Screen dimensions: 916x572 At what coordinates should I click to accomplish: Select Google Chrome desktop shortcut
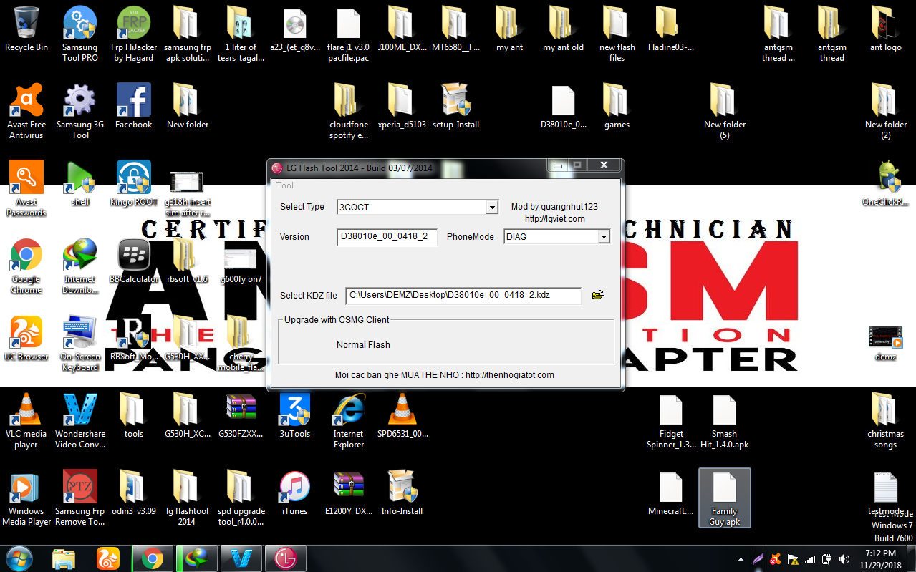26,266
